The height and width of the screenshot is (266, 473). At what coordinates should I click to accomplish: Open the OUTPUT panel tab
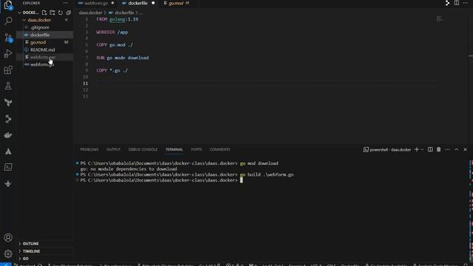[x=113, y=149]
